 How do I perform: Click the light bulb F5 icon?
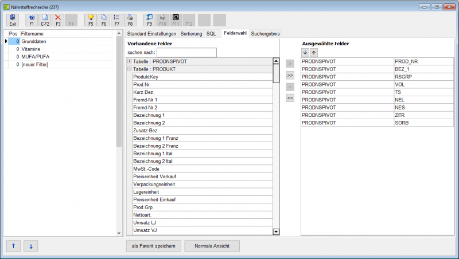coord(91,20)
